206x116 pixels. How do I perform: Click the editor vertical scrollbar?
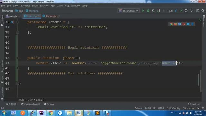pos(201,81)
